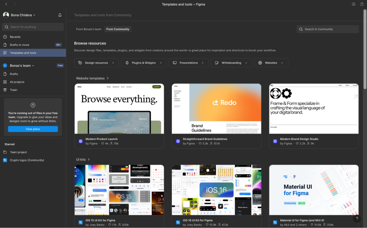367x228 pixels.
Task: Expand Website templates section chevron
Action: (x=108, y=78)
